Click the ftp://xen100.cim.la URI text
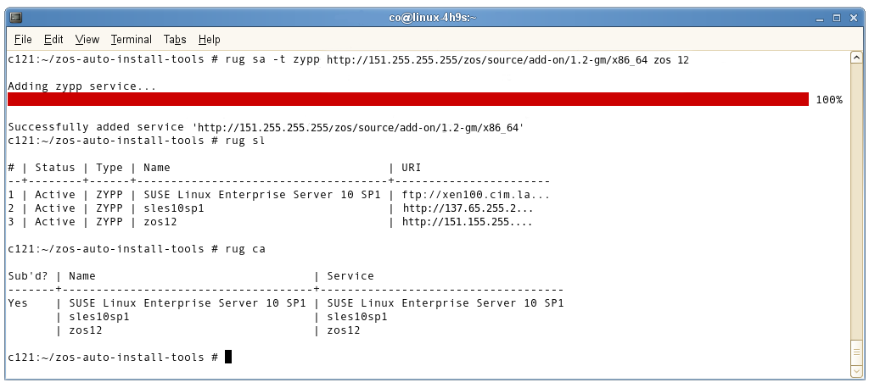This screenshot has width=869, height=388. pyautogui.click(x=476, y=195)
